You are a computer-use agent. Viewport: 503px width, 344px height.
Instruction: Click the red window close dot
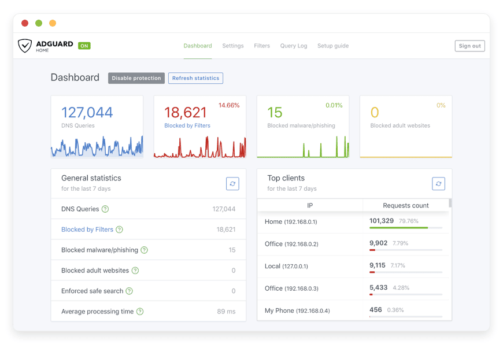pyautogui.click(x=25, y=23)
